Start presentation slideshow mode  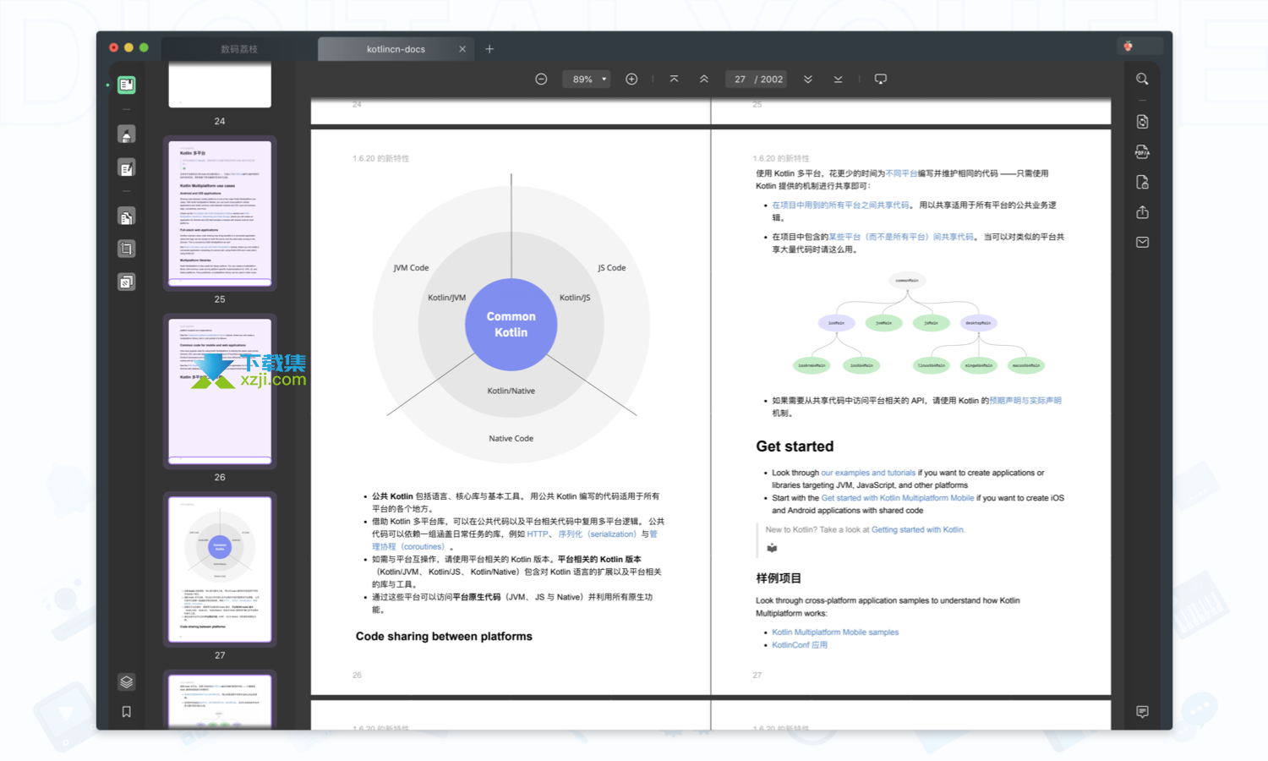pyautogui.click(x=880, y=79)
